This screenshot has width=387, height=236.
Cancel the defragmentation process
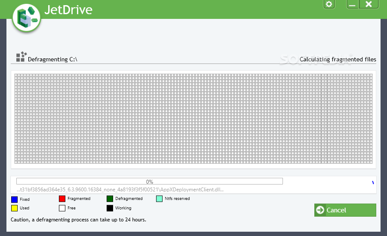click(345, 210)
